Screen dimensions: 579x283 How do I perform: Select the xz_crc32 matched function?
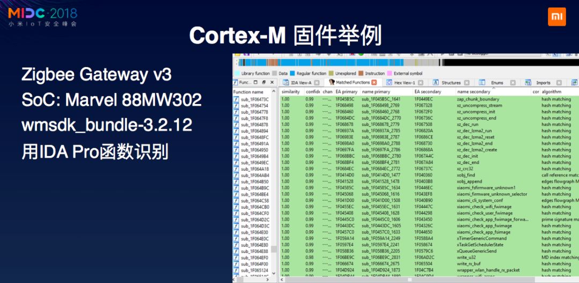429,169
